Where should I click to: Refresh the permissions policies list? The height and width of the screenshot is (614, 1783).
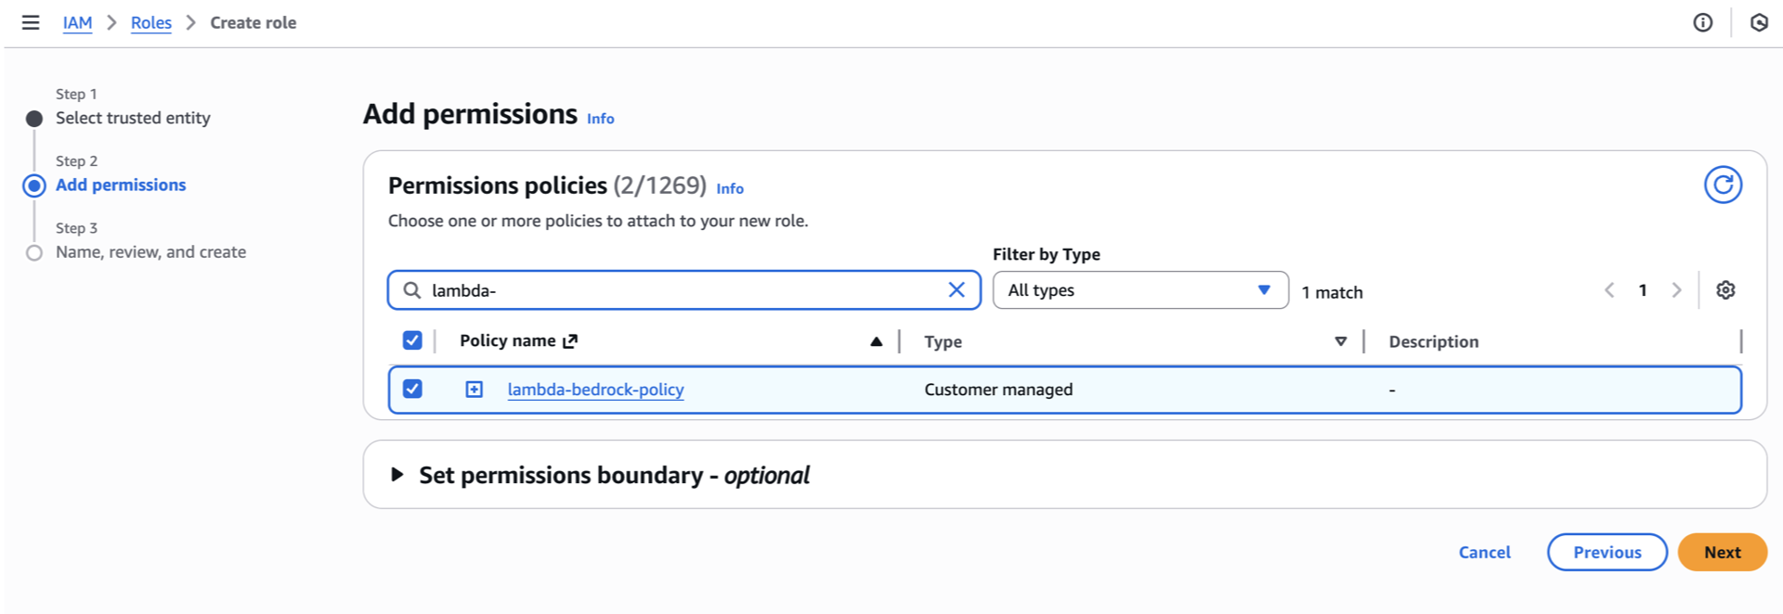click(x=1722, y=185)
